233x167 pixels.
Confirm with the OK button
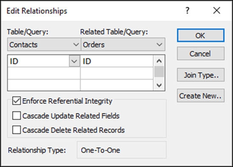[201, 36]
